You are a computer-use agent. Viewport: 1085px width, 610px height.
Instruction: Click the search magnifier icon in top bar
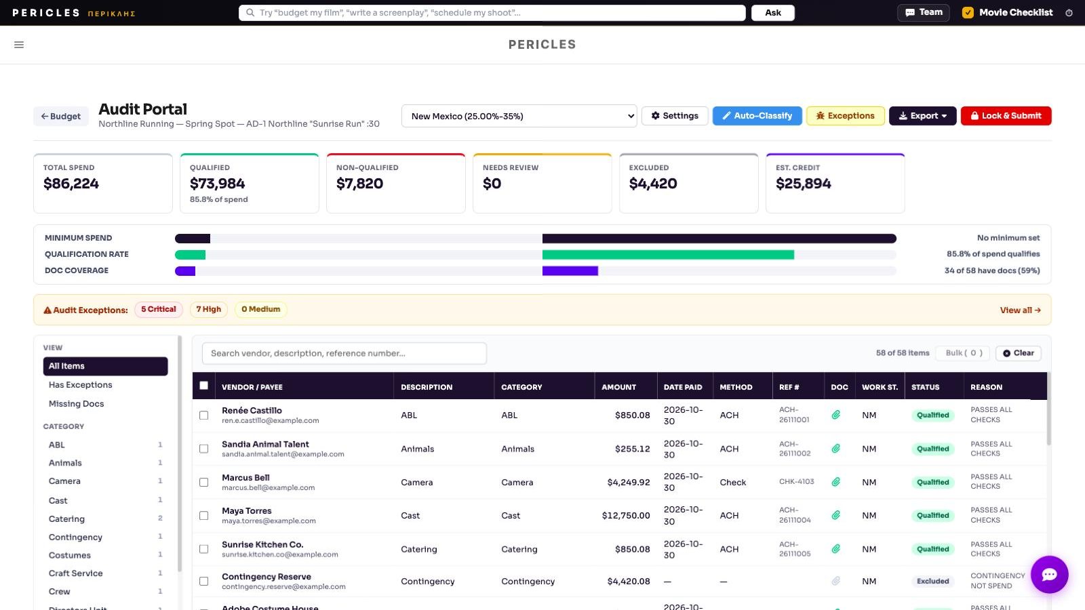tap(250, 13)
